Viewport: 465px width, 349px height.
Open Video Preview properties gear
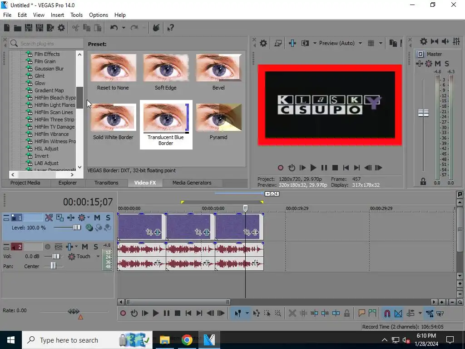click(263, 43)
